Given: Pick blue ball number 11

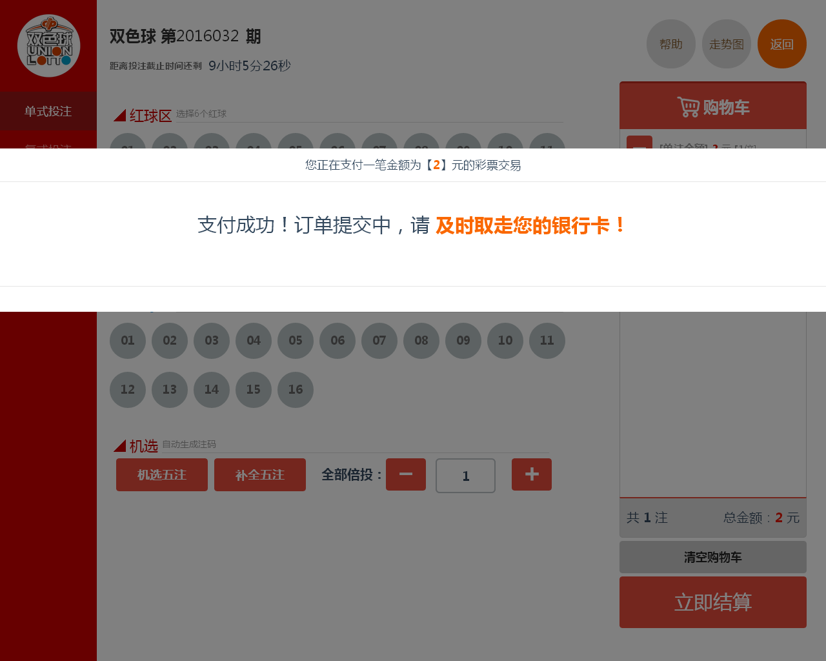Looking at the screenshot, I should (547, 341).
